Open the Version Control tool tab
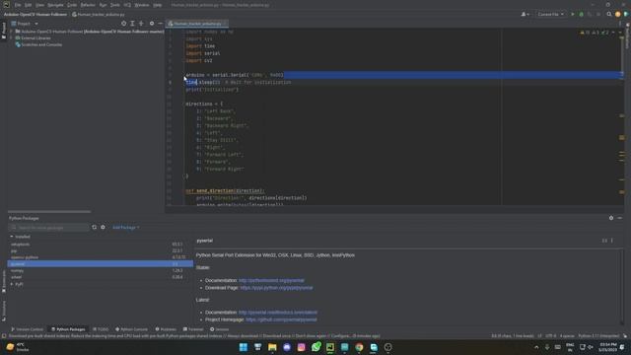The width and height of the screenshot is (631, 355). point(27,329)
